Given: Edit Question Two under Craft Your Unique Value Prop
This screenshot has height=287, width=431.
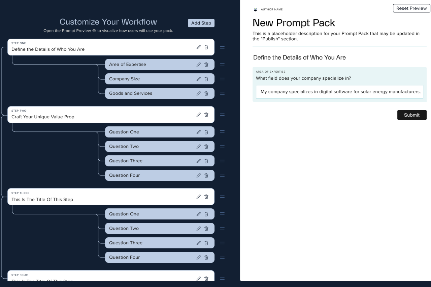Looking at the screenshot, I should point(199,147).
